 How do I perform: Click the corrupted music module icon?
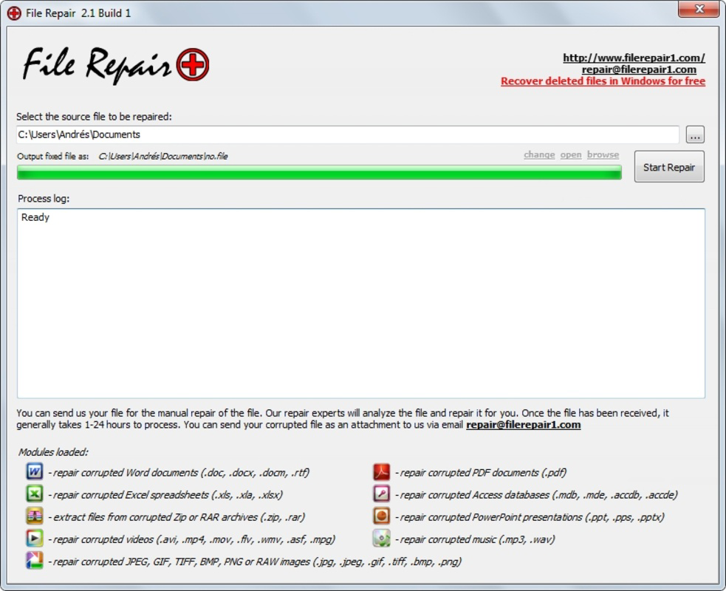tap(382, 539)
